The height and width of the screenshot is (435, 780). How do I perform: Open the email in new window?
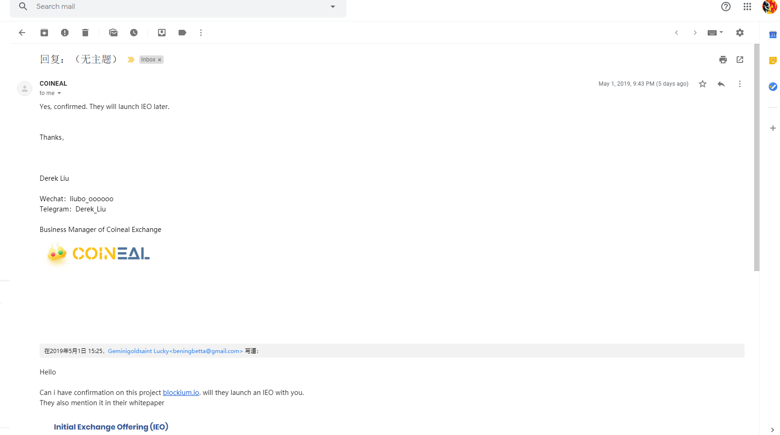[x=740, y=60]
